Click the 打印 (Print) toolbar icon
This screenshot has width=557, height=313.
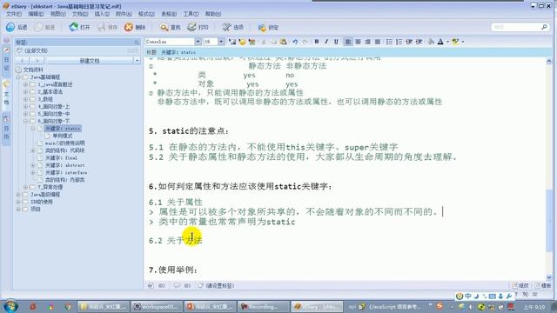pos(191,27)
